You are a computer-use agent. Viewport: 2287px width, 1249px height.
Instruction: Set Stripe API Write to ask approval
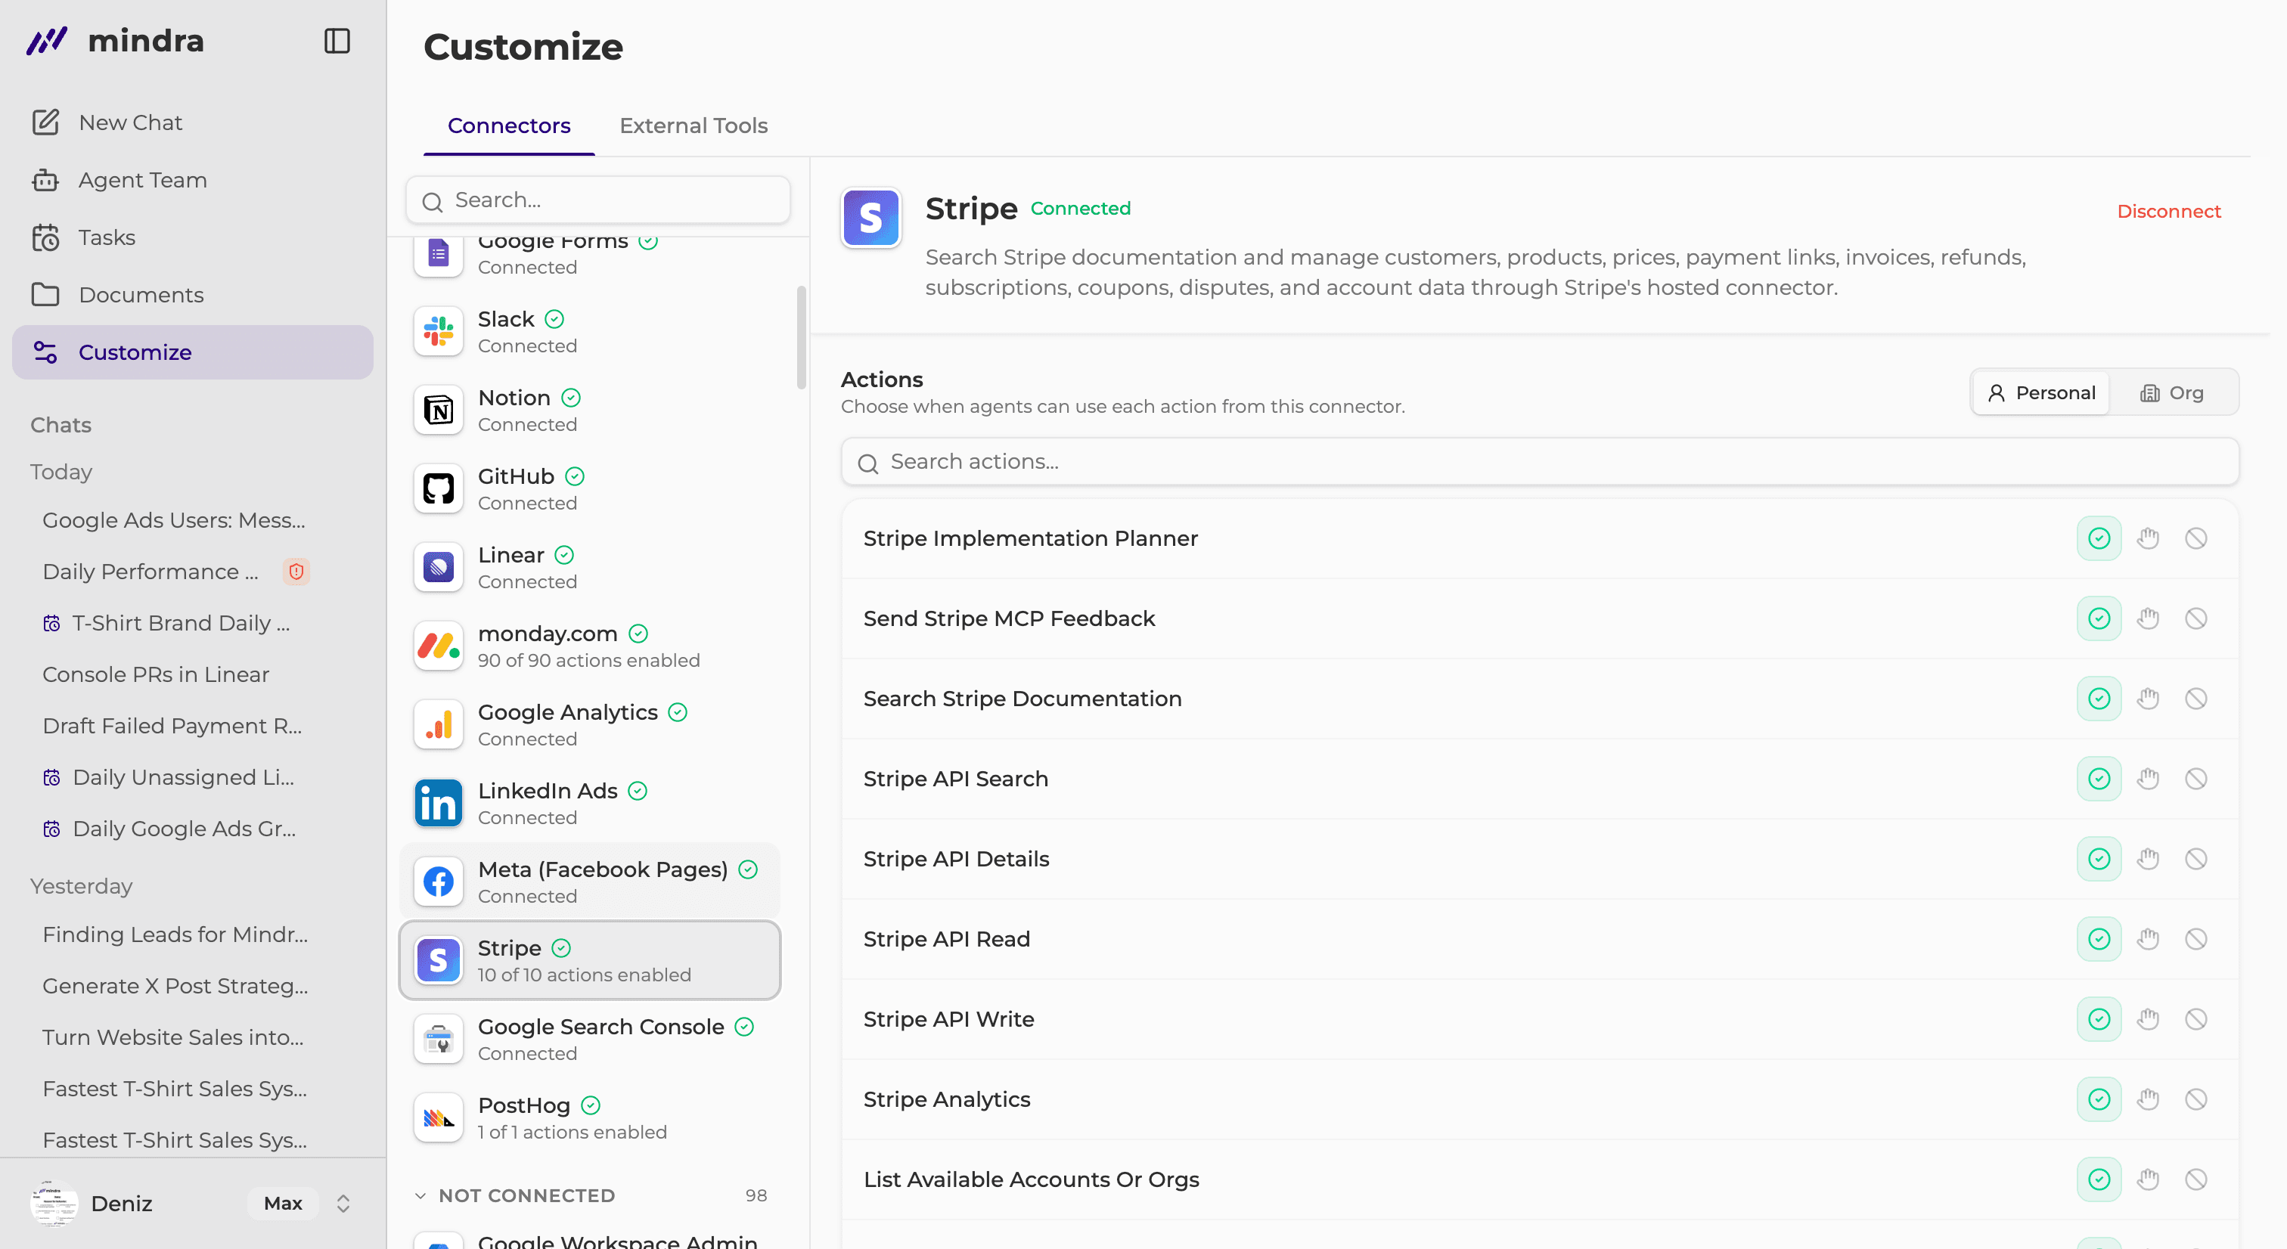(x=2148, y=1019)
